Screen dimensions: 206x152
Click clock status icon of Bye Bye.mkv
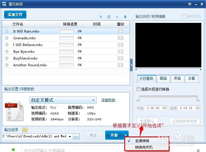tap(6, 51)
